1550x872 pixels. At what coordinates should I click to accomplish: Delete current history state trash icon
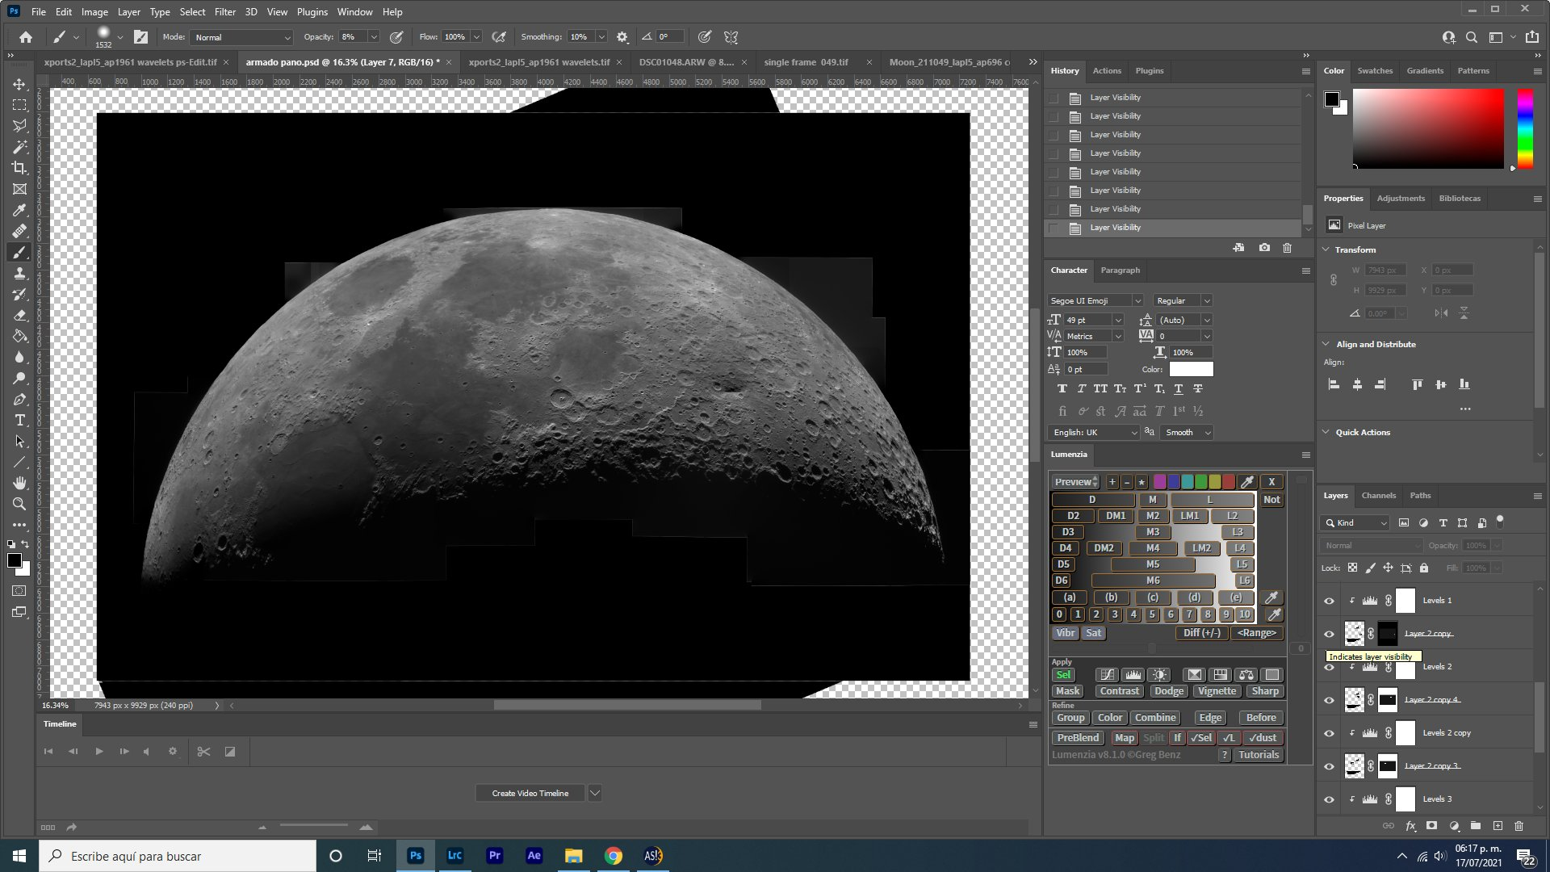1287,248
